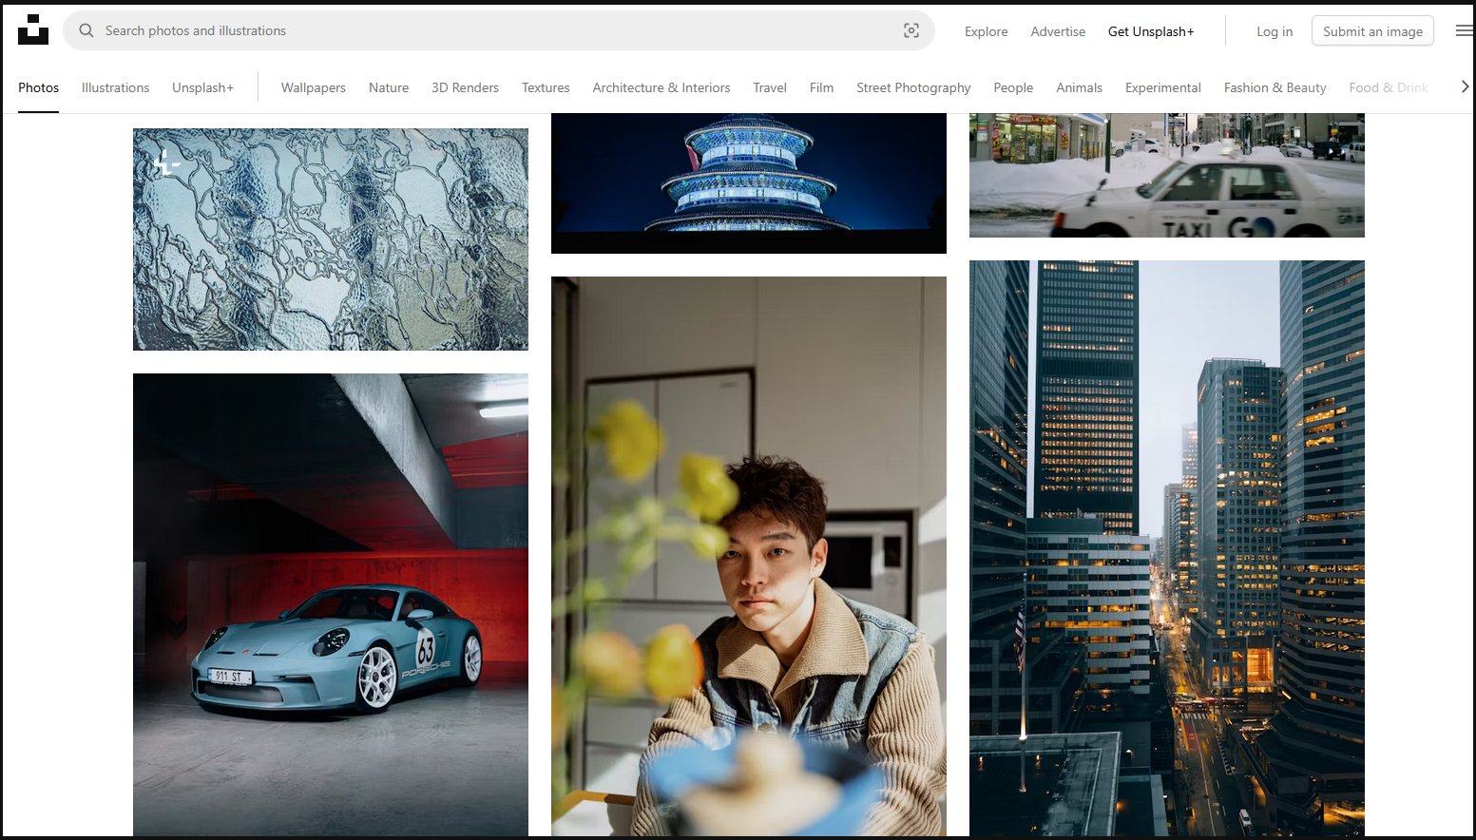The image size is (1476, 840).
Task: Click the magnifying glass icon in search bar
Action: [x=86, y=29]
